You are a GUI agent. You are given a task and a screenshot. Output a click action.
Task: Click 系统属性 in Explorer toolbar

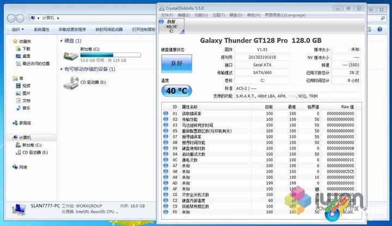41,29
